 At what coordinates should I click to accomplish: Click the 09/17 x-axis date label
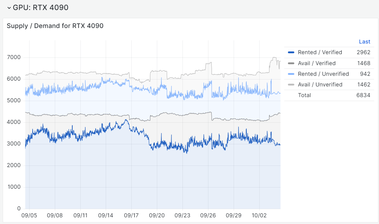coord(131,215)
